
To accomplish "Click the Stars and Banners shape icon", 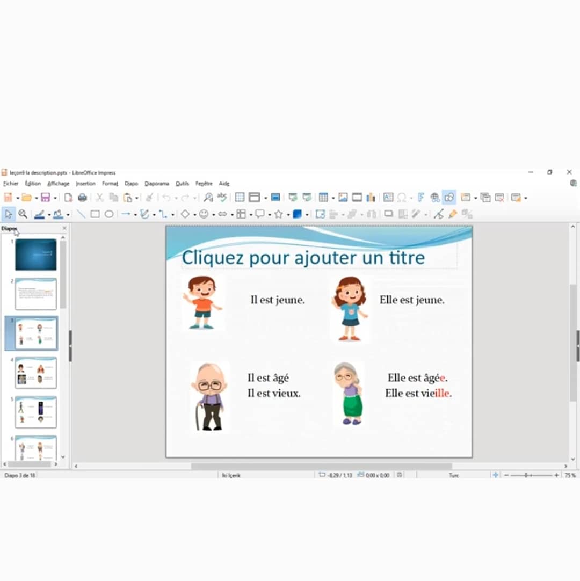I will click(x=279, y=214).
